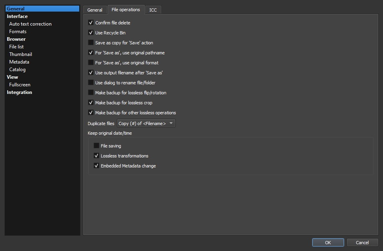The width and height of the screenshot is (383, 251).
Task: Click the OK button
Action: [x=328, y=243]
